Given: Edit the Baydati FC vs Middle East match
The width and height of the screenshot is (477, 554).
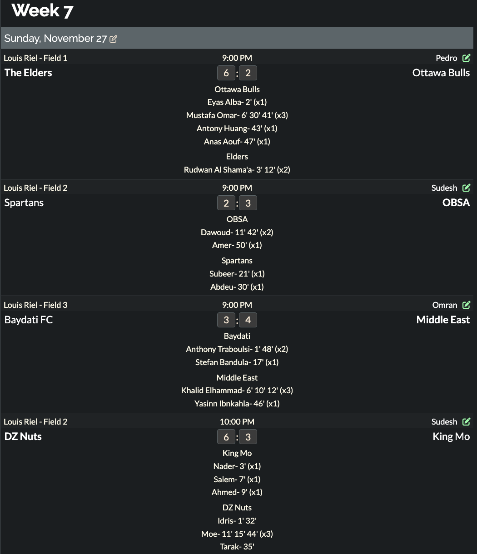Looking at the screenshot, I should click(466, 305).
